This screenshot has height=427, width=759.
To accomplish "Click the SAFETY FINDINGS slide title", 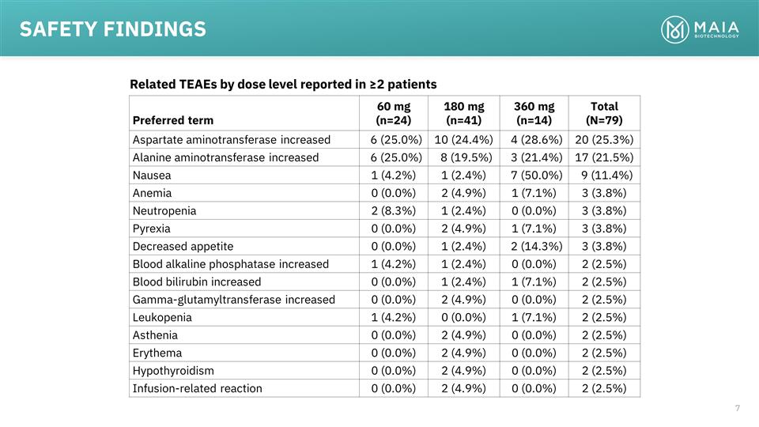I will tap(113, 29).
